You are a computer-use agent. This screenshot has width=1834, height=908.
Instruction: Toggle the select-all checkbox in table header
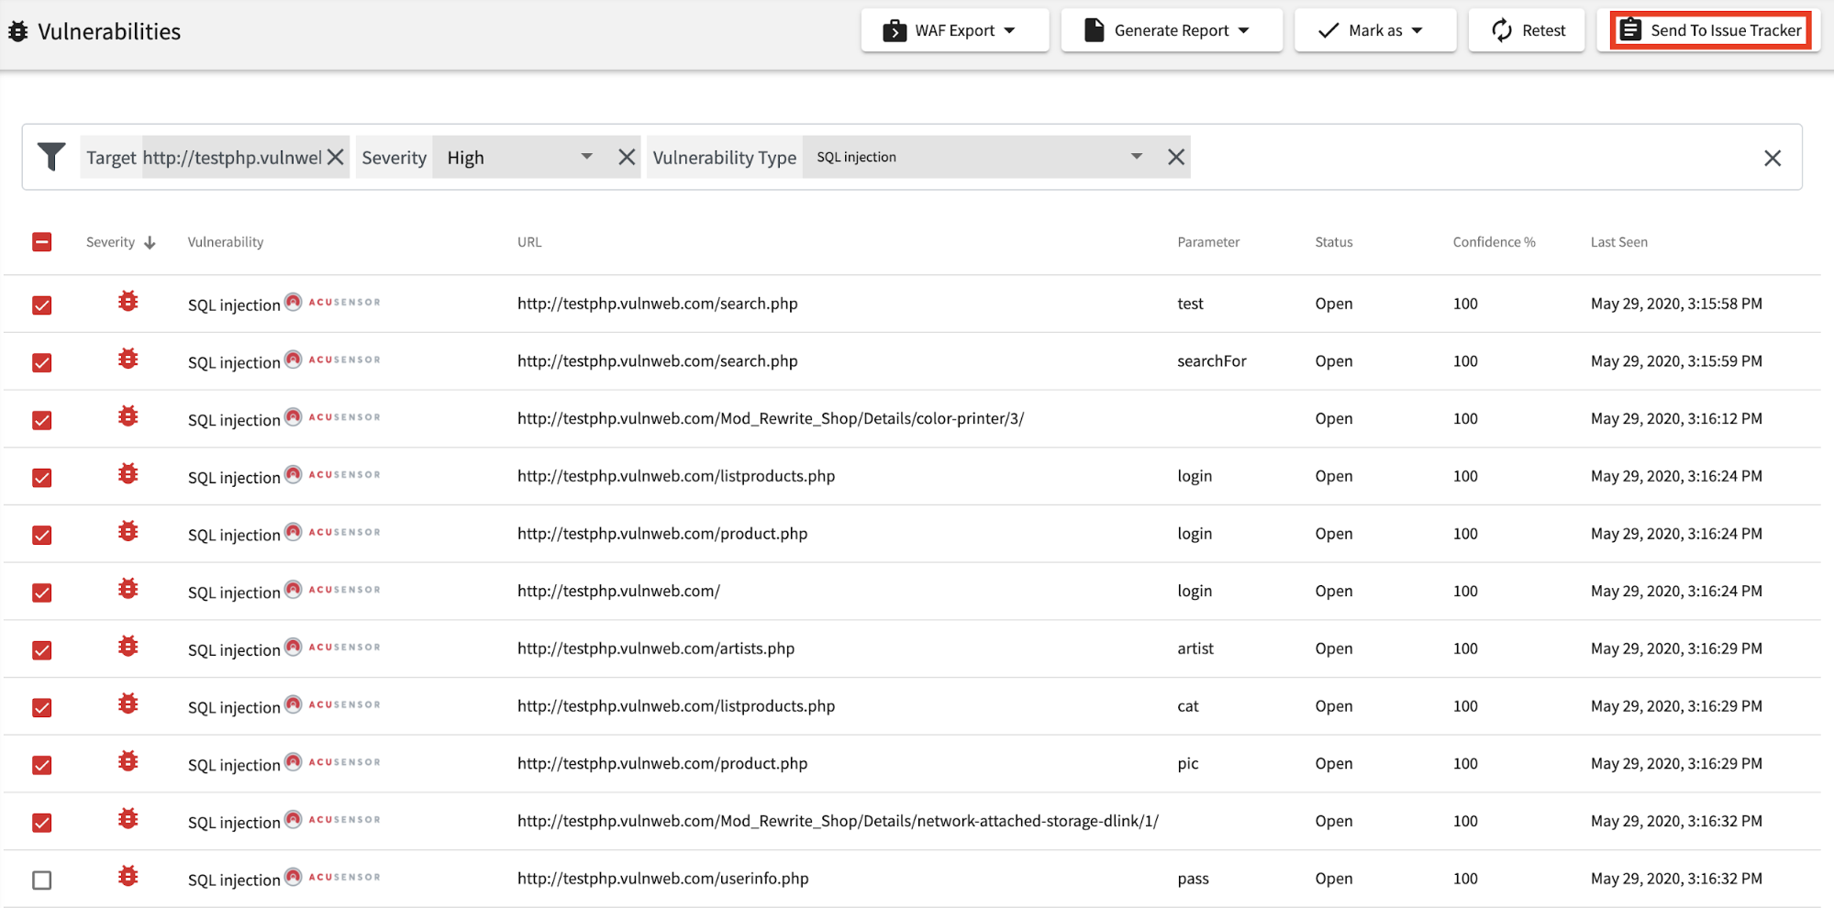pyautogui.click(x=42, y=242)
